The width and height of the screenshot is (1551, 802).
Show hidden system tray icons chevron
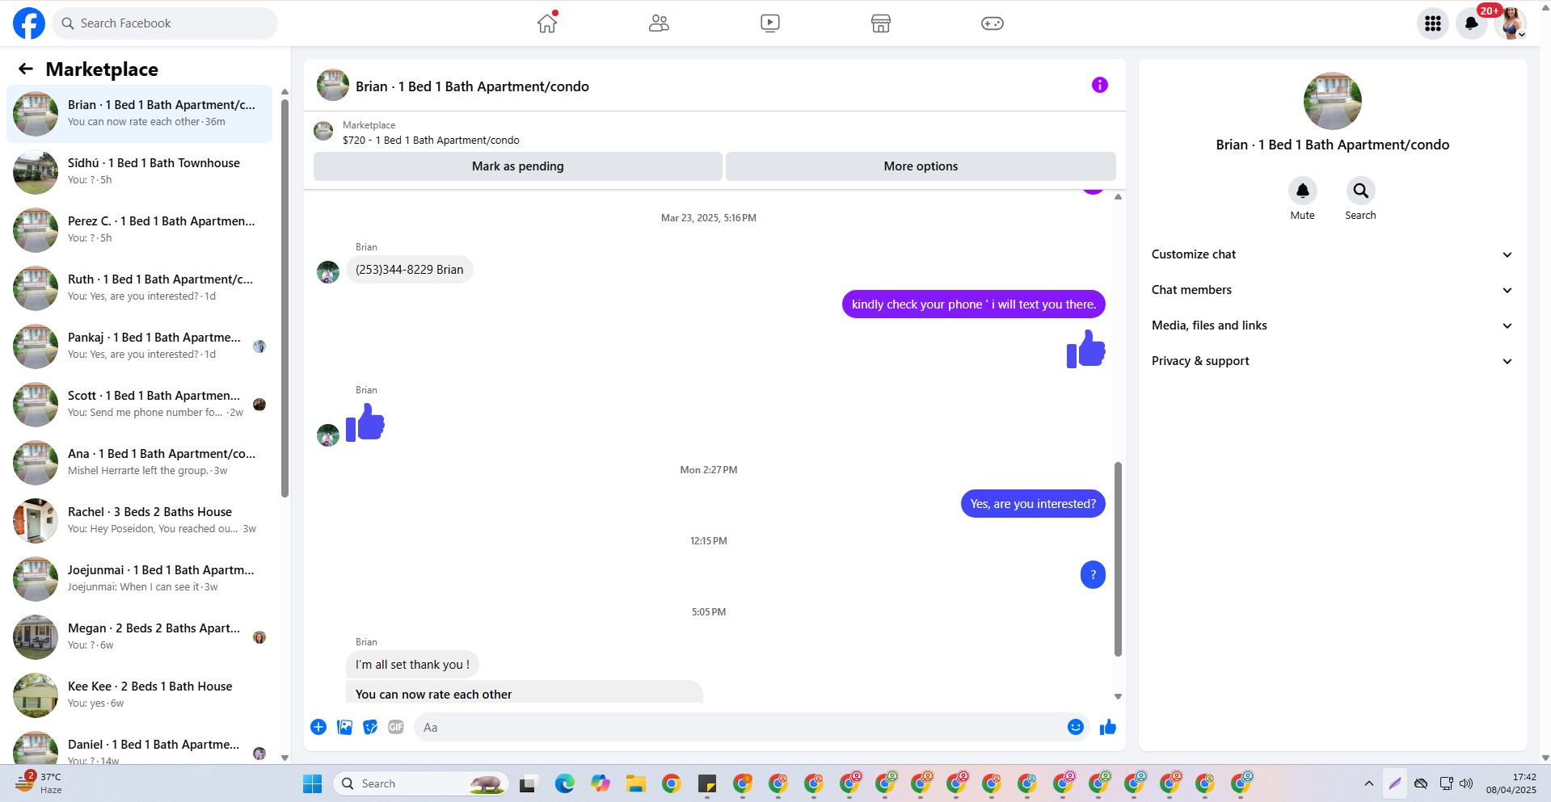click(x=1368, y=783)
